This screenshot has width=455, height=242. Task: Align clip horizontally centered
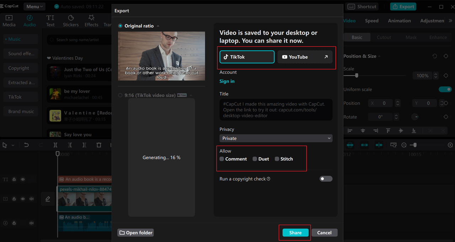[363, 131]
